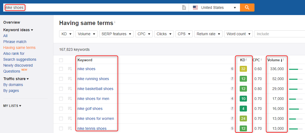Add 'nike shoes for men' to list icon
Image resolution: width=305 pixels, height=133 pixels.
pos(70,99)
